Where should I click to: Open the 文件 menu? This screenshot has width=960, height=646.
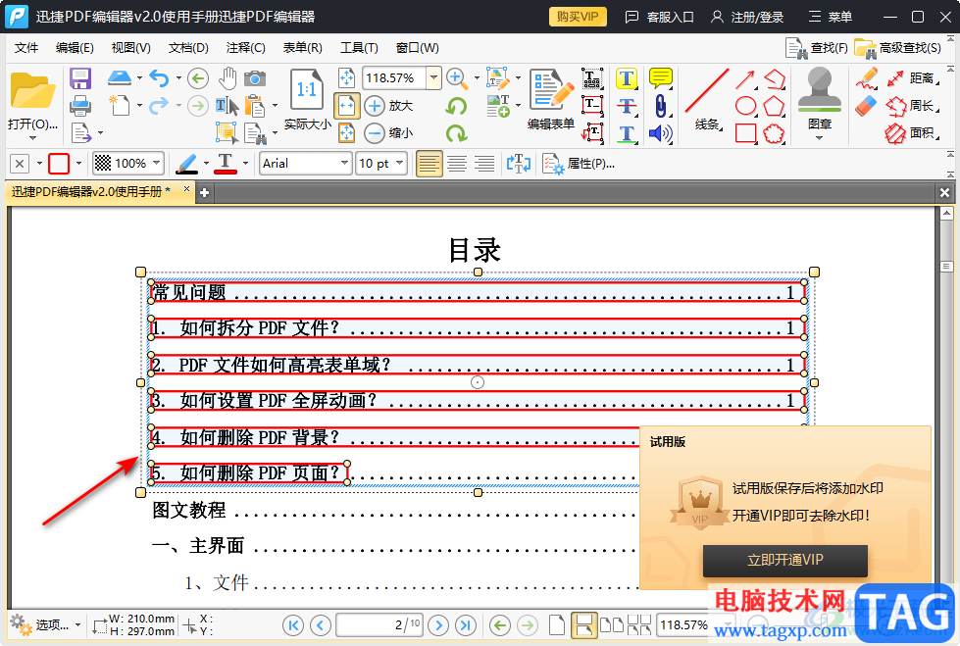point(26,48)
